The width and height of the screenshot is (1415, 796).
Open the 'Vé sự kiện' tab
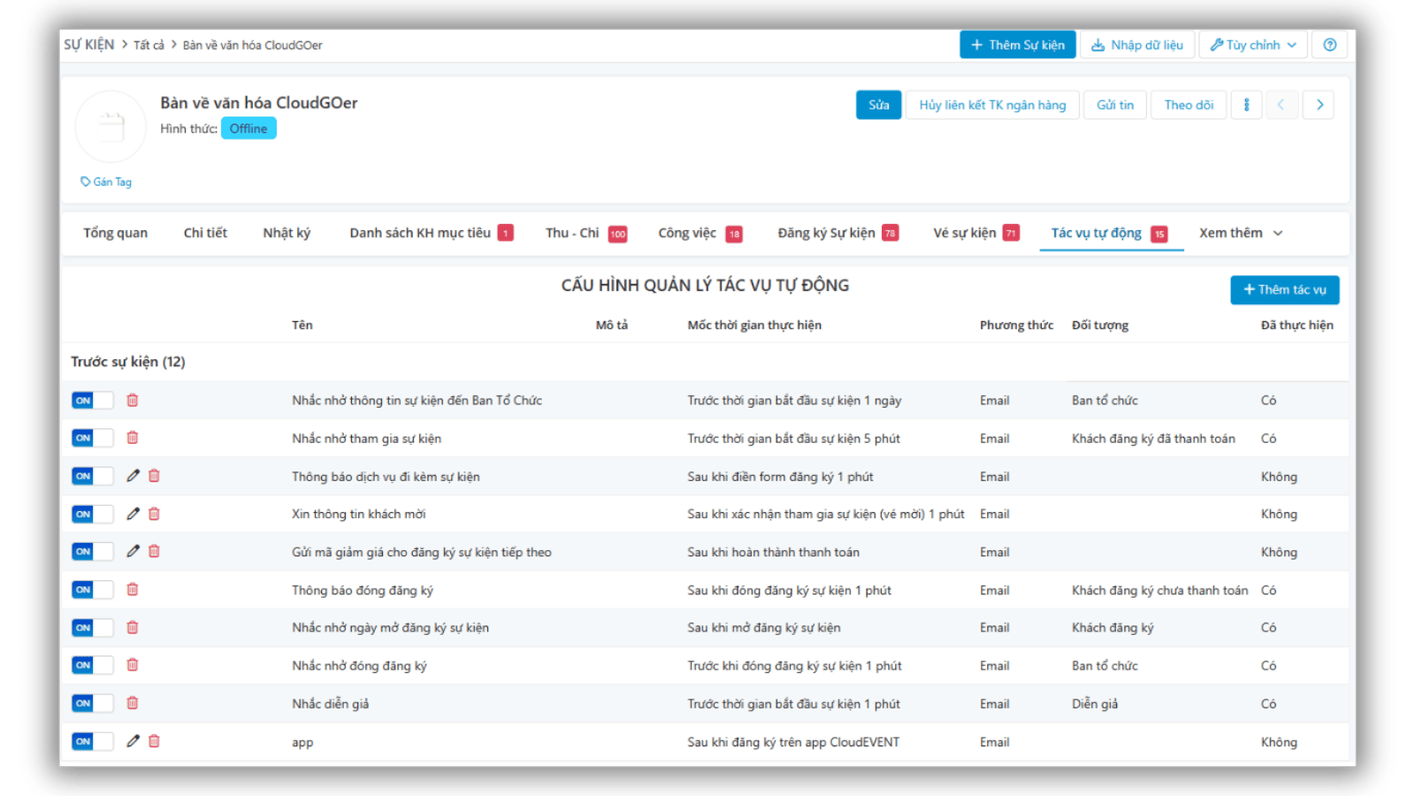tap(964, 233)
